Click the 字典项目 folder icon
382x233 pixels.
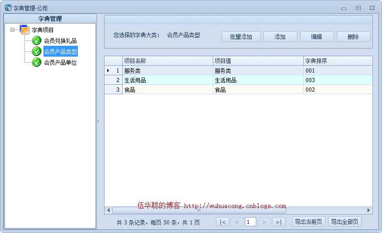coord(24,30)
